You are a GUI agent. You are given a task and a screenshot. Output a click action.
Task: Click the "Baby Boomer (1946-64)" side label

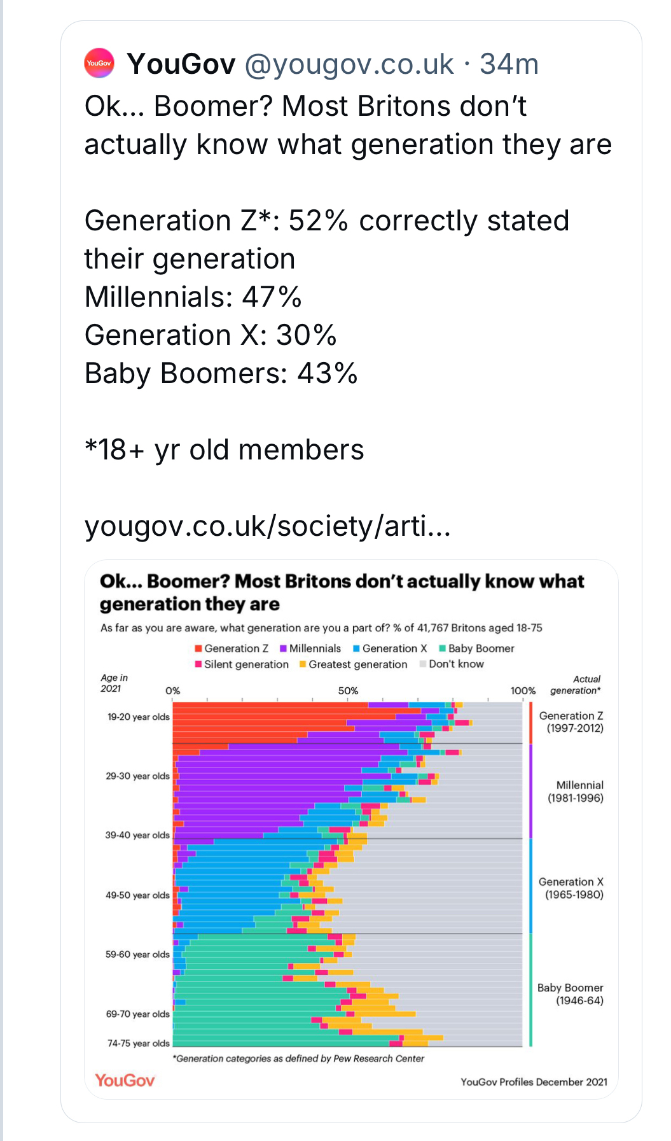571,994
